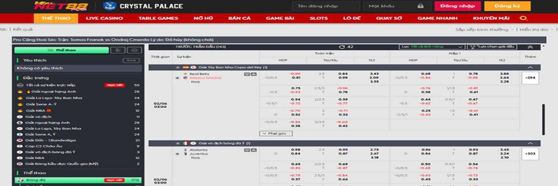Click the Xoá button in Yêu thích

131,60
